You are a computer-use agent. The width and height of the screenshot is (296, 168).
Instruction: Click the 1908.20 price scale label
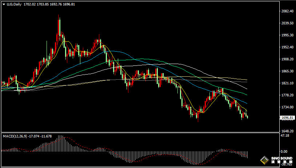(288, 59)
